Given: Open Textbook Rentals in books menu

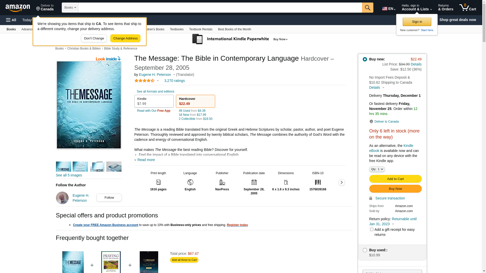Looking at the screenshot, I should click(200, 29).
